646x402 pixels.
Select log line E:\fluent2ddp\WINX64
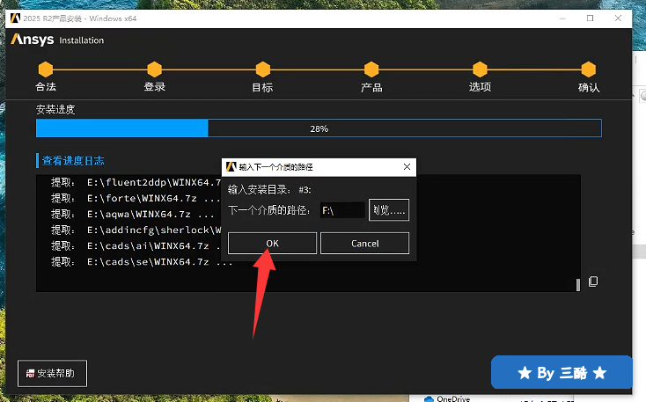tap(136, 182)
